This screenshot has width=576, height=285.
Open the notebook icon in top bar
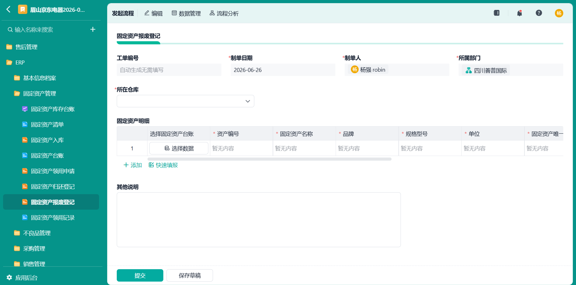497,13
